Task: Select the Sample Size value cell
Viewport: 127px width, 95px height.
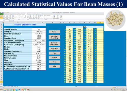Action: click(x=39, y=29)
